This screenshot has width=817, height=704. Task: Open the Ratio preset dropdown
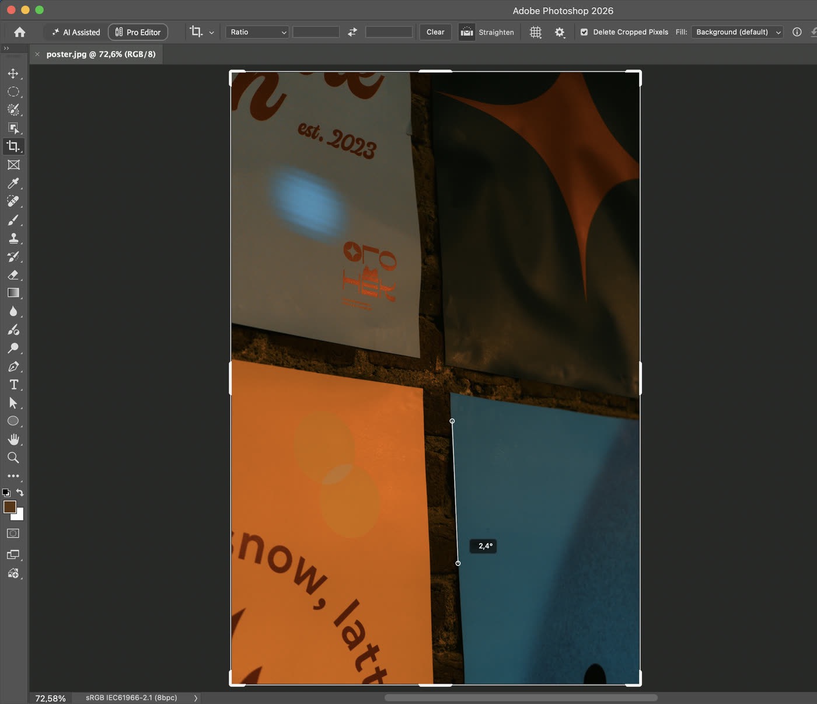257,32
